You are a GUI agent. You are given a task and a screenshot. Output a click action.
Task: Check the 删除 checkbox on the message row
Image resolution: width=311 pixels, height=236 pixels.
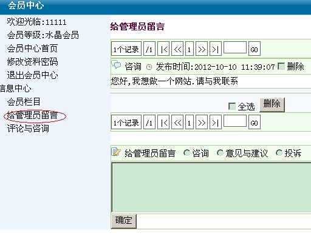(281, 66)
